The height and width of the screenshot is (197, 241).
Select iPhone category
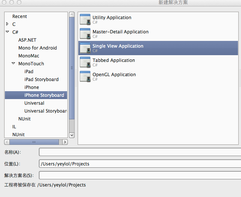pyautogui.click(x=31, y=87)
